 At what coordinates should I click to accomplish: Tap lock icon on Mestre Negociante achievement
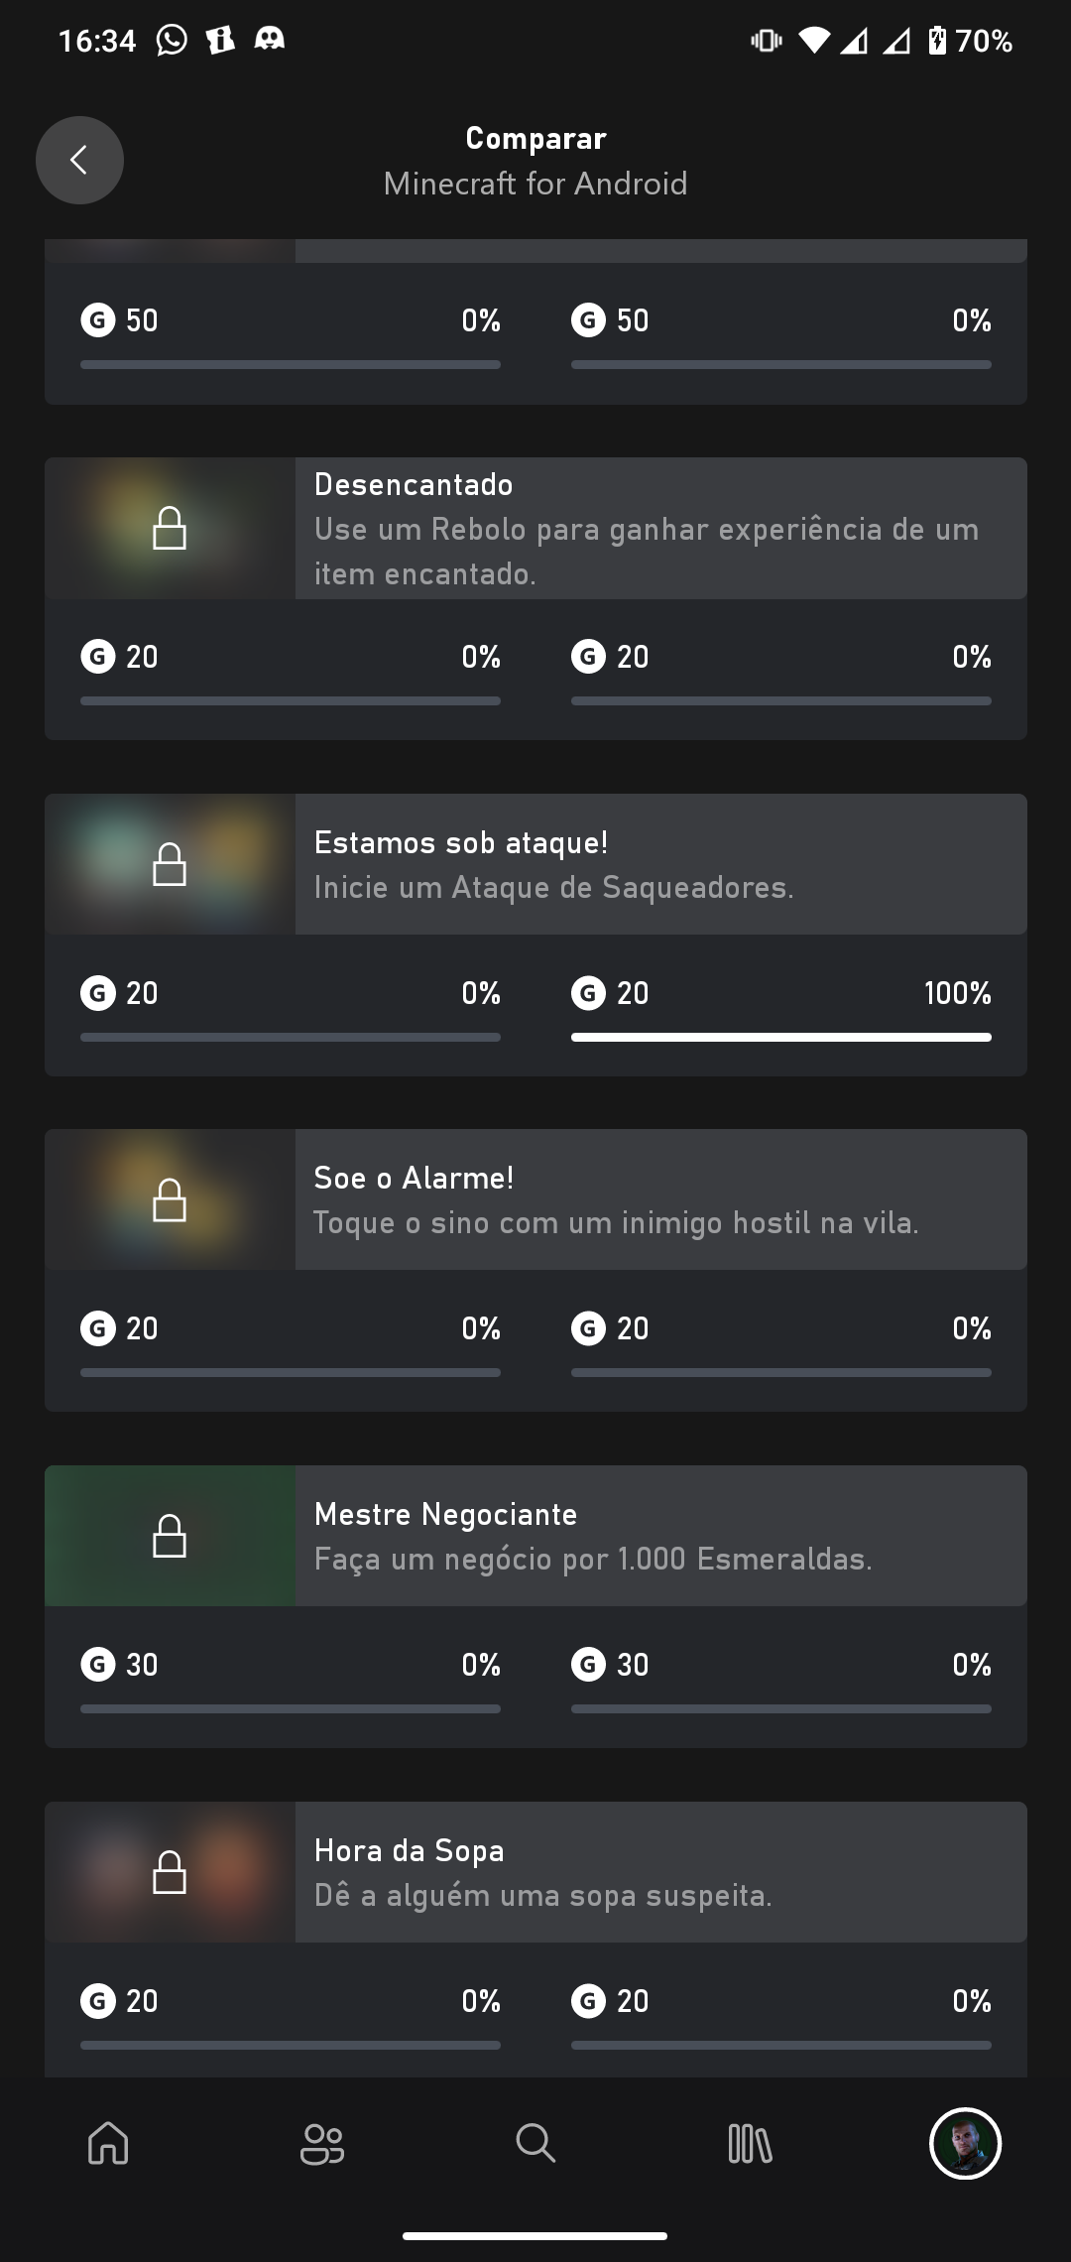click(170, 1536)
